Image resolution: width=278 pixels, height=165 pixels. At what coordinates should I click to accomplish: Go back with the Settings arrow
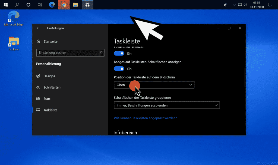pyautogui.click(x=38, y=28)
